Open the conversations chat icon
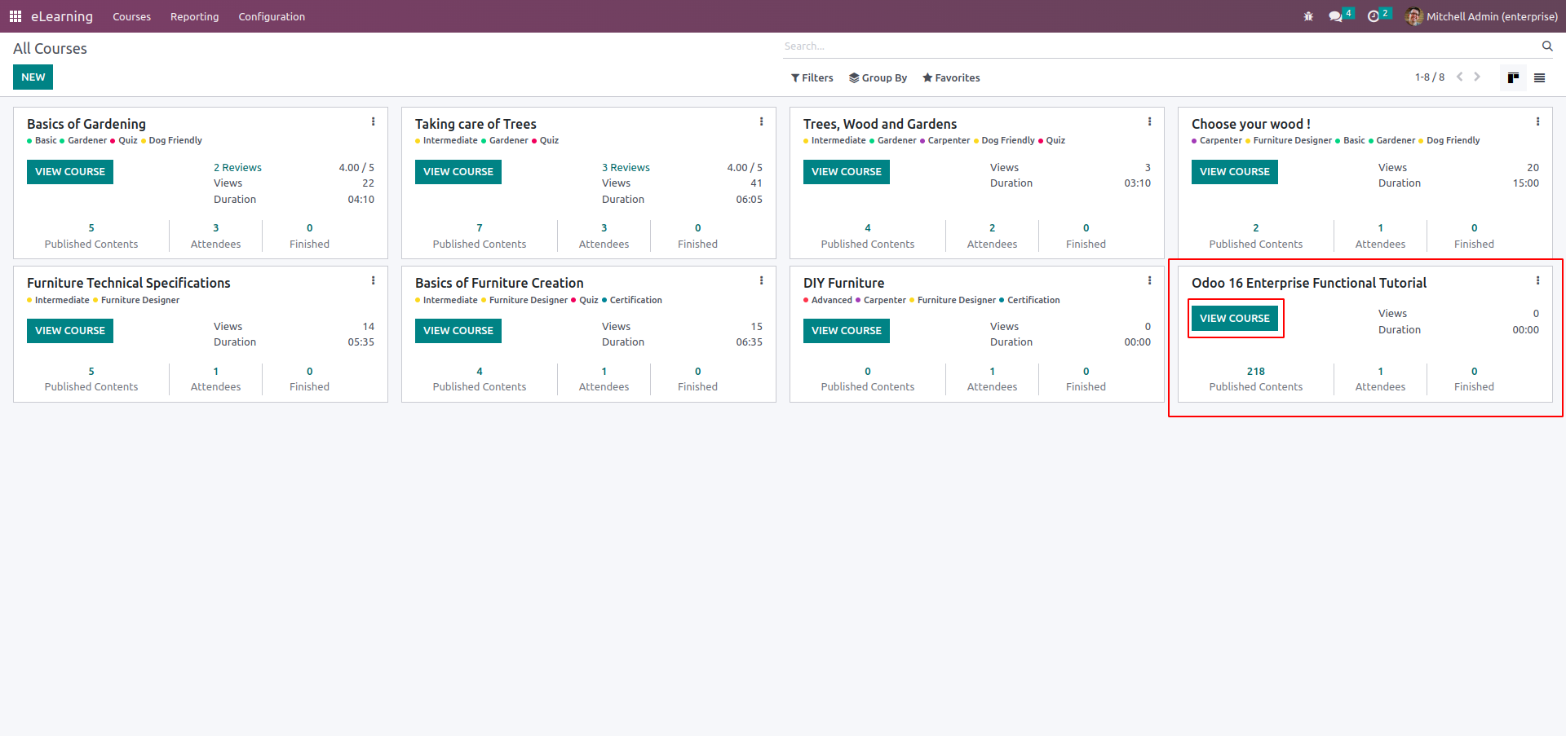Screen dimensions: 1566x736 coord(1335,16)
